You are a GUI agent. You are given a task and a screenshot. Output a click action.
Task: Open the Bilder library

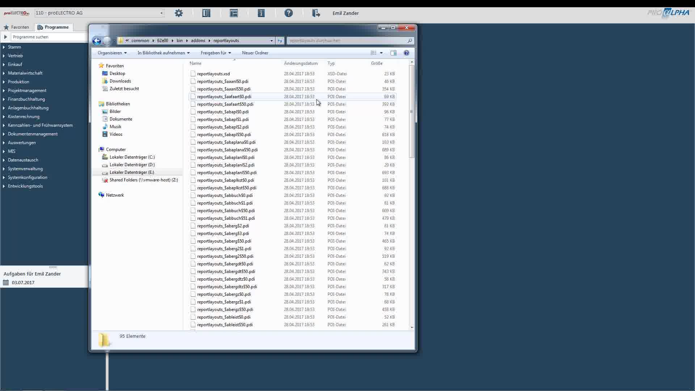click(x=115, y=112)
